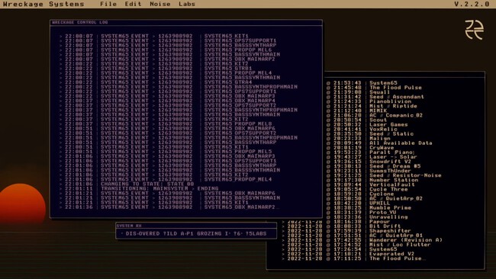Select the 'Seed // Ascendant' row

[375, 97]
